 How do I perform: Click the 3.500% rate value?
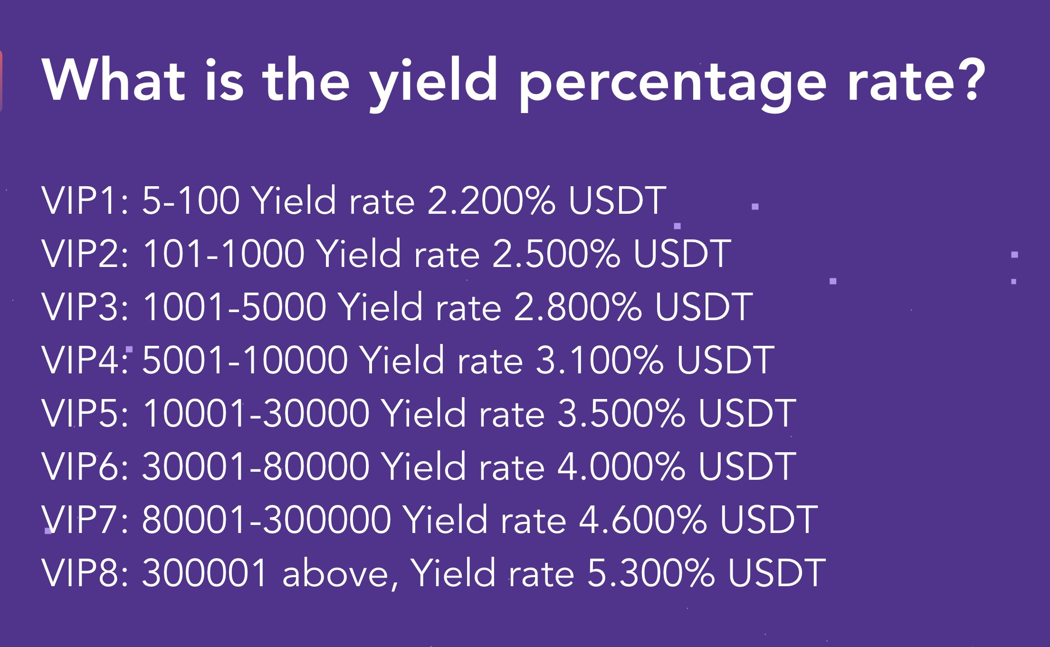[621, 413]
